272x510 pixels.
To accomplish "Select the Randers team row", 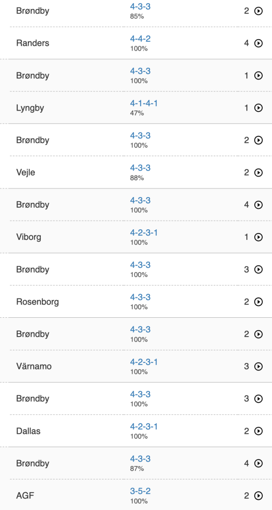I will [136, 43].
